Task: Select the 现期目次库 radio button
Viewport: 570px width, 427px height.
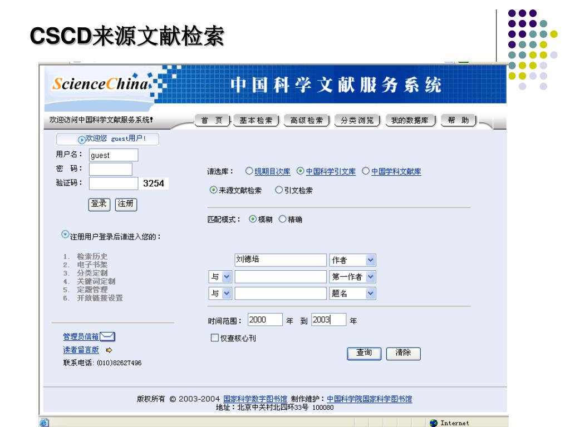Action: tap(249, 171)
